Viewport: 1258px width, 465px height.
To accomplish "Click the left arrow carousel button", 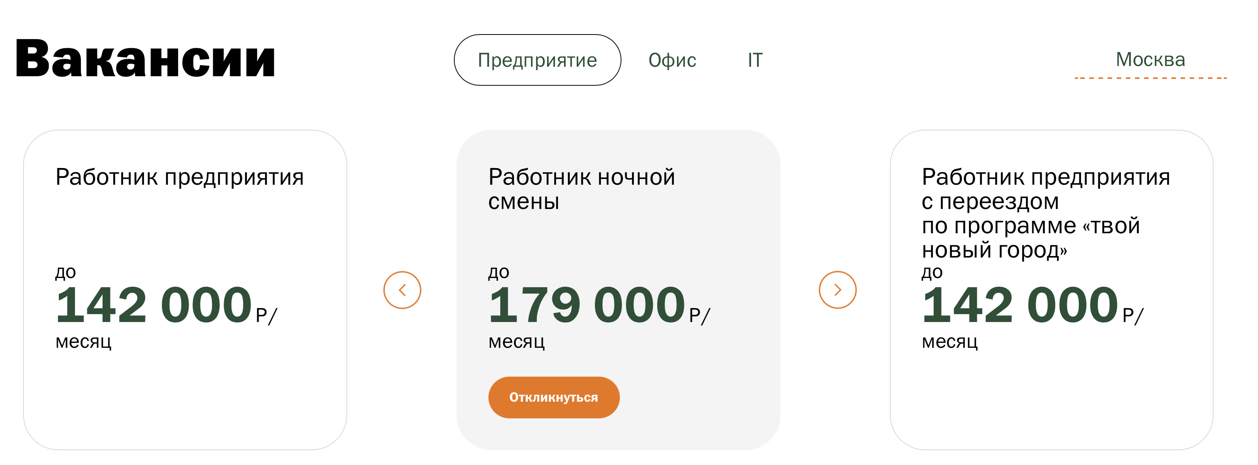I will tap(402, 290).
